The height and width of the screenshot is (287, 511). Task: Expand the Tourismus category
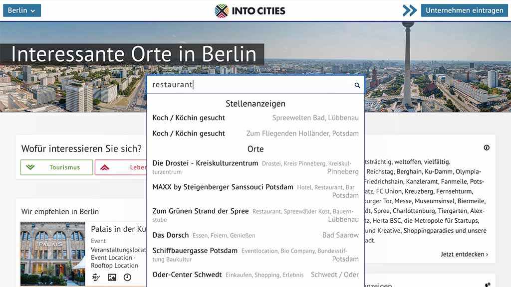pyautogui.click(x=57, y=167)
